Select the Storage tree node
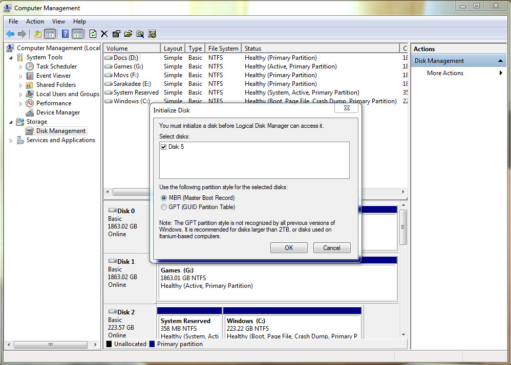The image size is (511, 365). [37, 122]
